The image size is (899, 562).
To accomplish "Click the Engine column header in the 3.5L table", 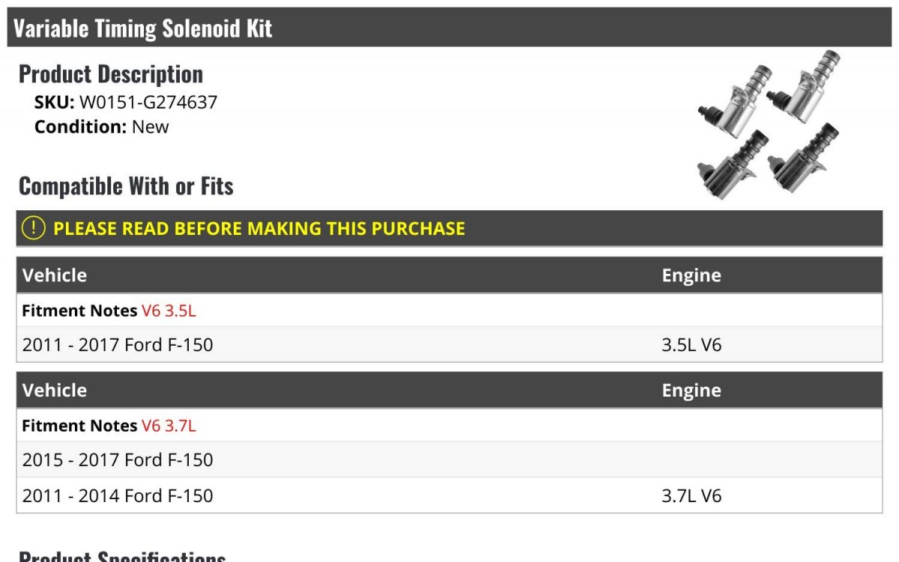I will [691, 275].
